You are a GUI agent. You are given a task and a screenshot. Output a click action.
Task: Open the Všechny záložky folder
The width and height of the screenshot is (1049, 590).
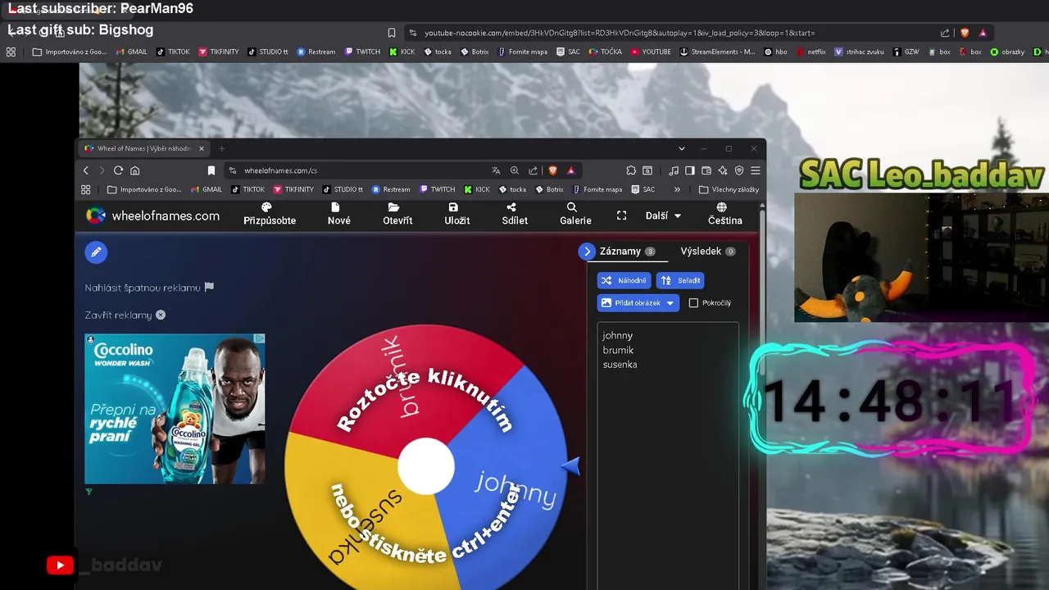[729, 189]
